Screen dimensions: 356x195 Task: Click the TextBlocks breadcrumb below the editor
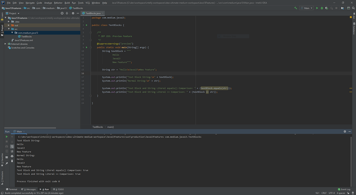98,127
